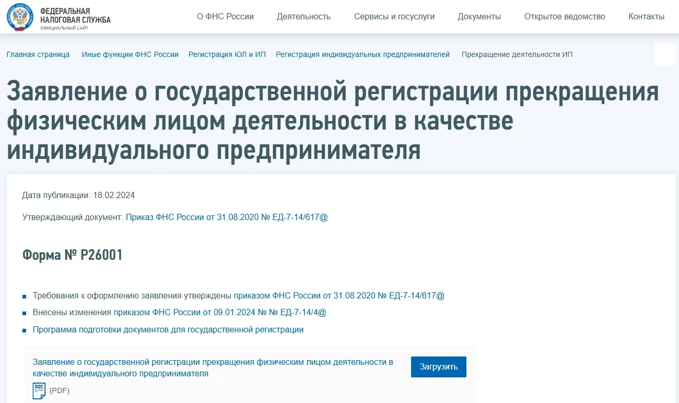Click the DOC file icon beside (PDF)
Image resolution: width=679 pixels, height=403 pixels.
39,390
